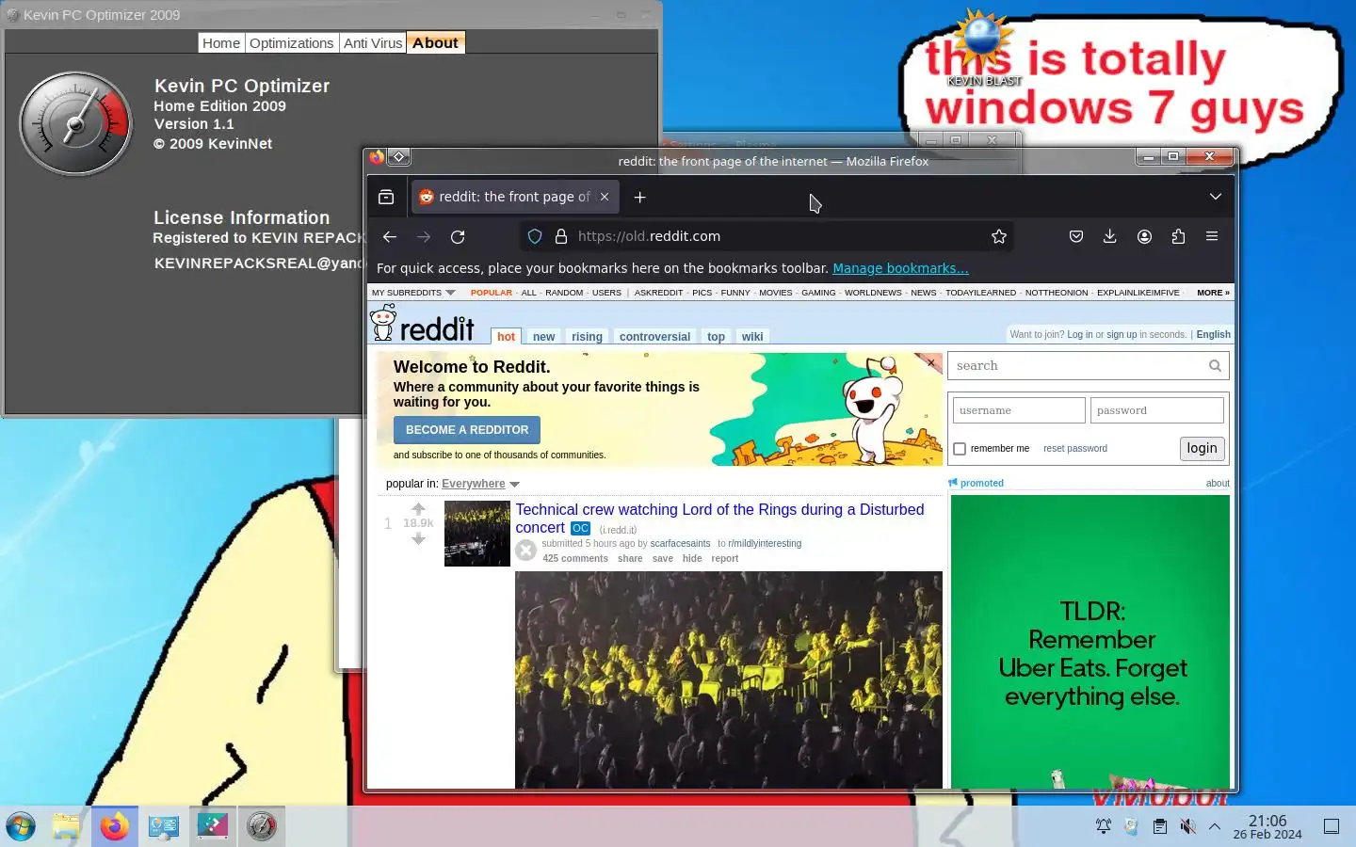Dismiss the Welcome to Reddit banner
Viewport: 1356px width, 847px height.
click(x=930, y=362)
